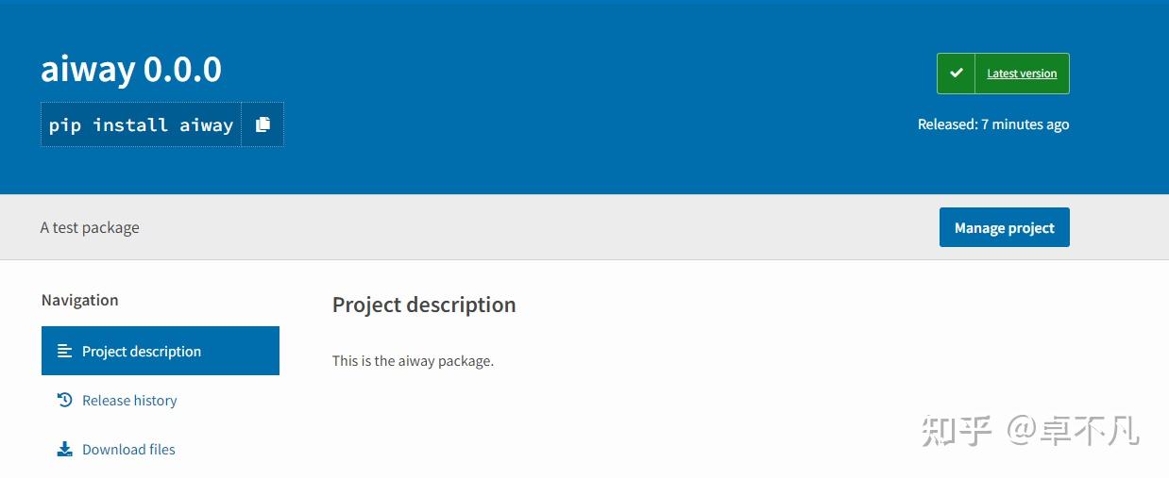Click the Release history clock icon

[64, 400]
